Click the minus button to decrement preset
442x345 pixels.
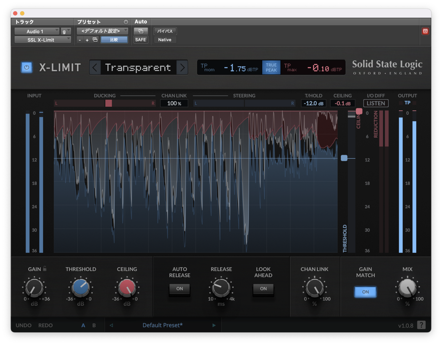80,40
